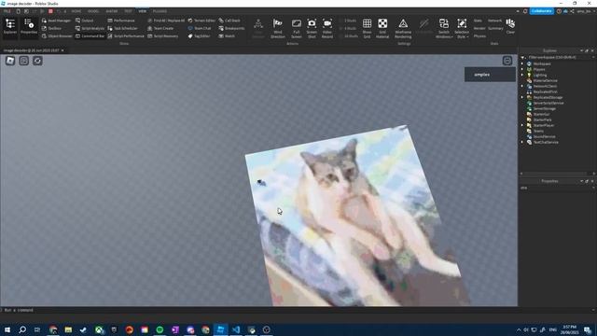Open Visual Studio Code from taskbar
This screenshot has width=597, height=336.
(x=236, y=329)
